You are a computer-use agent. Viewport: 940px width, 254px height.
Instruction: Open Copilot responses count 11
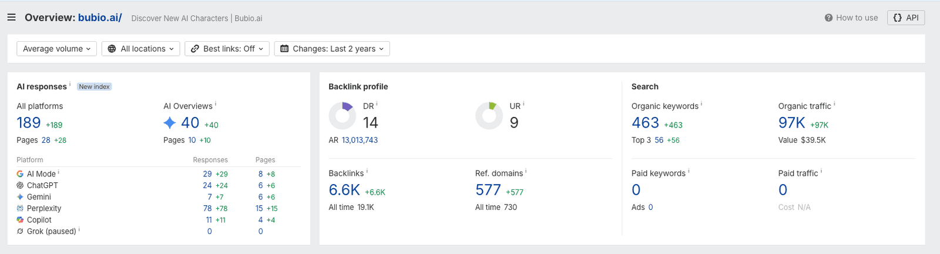coord(209,220)
